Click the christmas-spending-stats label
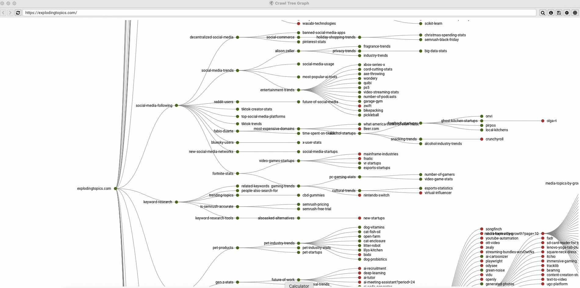 click(445, 35)
